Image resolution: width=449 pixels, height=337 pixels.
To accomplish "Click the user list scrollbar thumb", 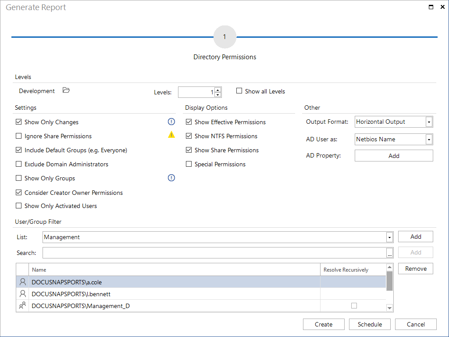I will [x=389, y=281].
